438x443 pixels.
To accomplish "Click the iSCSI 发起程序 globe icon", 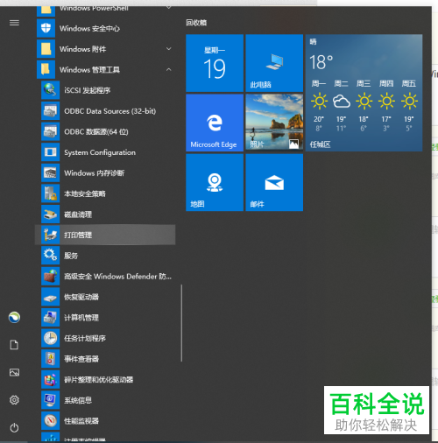I will point(51,90).
